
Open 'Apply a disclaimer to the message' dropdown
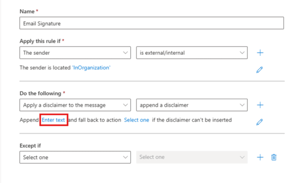(x=75, y=105)
